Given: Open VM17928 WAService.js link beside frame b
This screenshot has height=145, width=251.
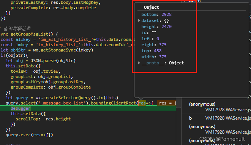Looking at the screenshot, I should tap(228, 118).
